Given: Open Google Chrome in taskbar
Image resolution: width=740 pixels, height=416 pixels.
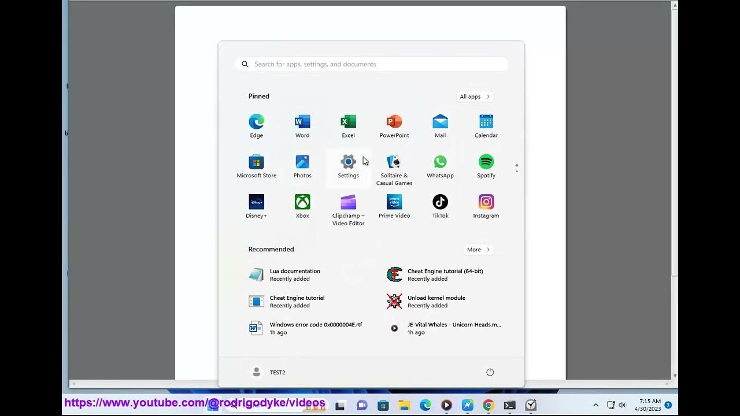Looking at the screenshot, I should point(489,406).
